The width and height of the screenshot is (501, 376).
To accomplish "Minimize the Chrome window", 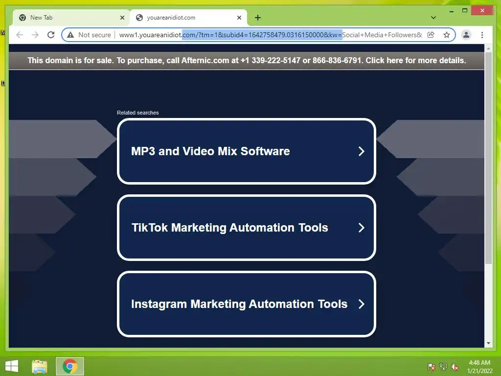I will pyautogui.click(x=452, y=11).
